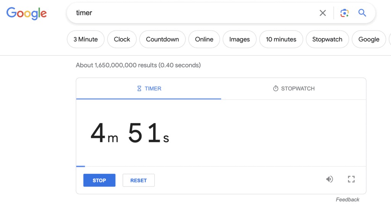Mute the timer sound speaker icon
The height and width of the screenshot is (217, 391).
[x=330, y=179]
